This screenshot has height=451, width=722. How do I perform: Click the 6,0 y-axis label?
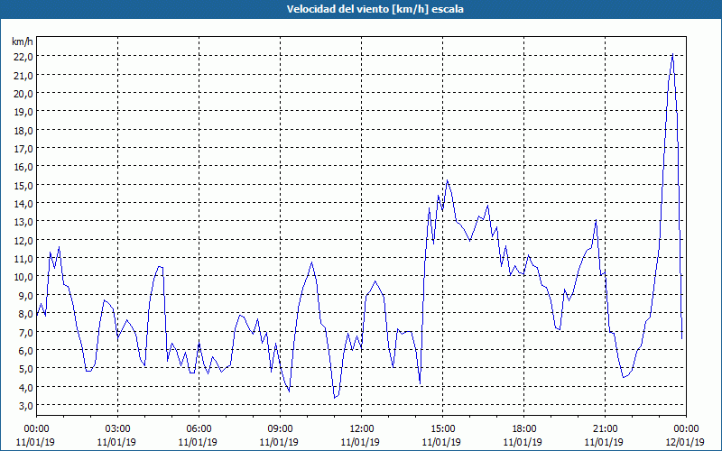pos(26,351)
